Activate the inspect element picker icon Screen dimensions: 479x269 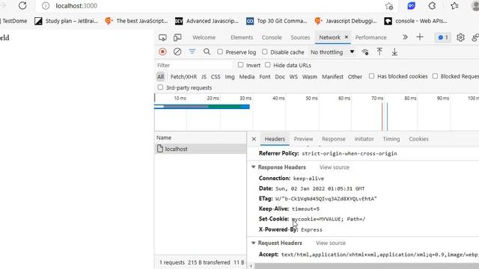[x=162, y=37]
